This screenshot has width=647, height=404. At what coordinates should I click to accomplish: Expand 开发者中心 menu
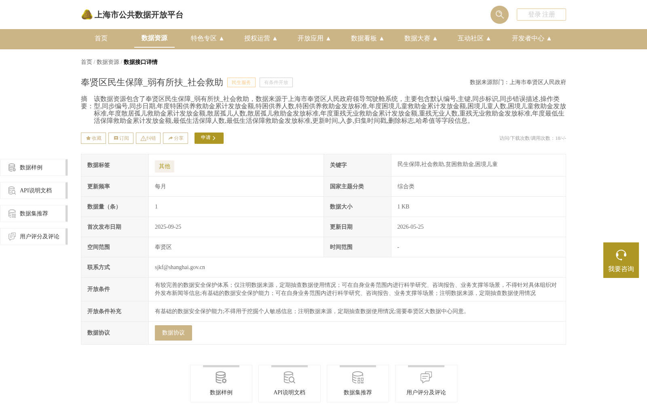point(532,38)
